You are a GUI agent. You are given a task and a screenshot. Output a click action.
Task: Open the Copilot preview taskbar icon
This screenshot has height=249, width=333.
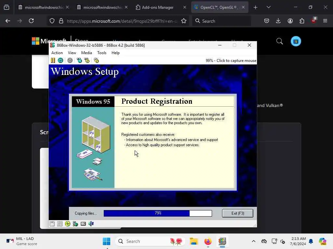click(323, 241)
